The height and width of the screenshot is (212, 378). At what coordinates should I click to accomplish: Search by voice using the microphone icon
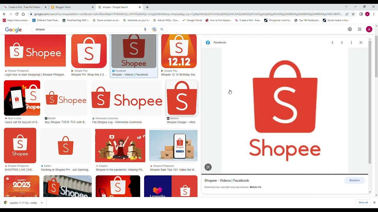[145, 29]
